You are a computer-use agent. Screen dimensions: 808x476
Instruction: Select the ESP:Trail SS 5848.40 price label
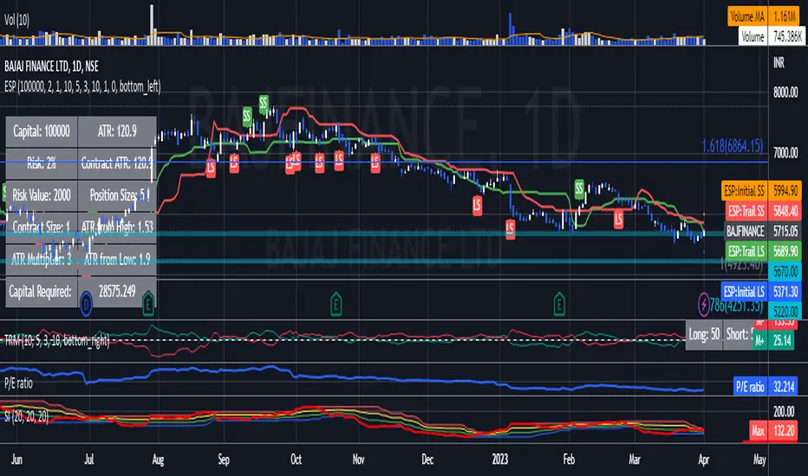[x=764, y=211]
